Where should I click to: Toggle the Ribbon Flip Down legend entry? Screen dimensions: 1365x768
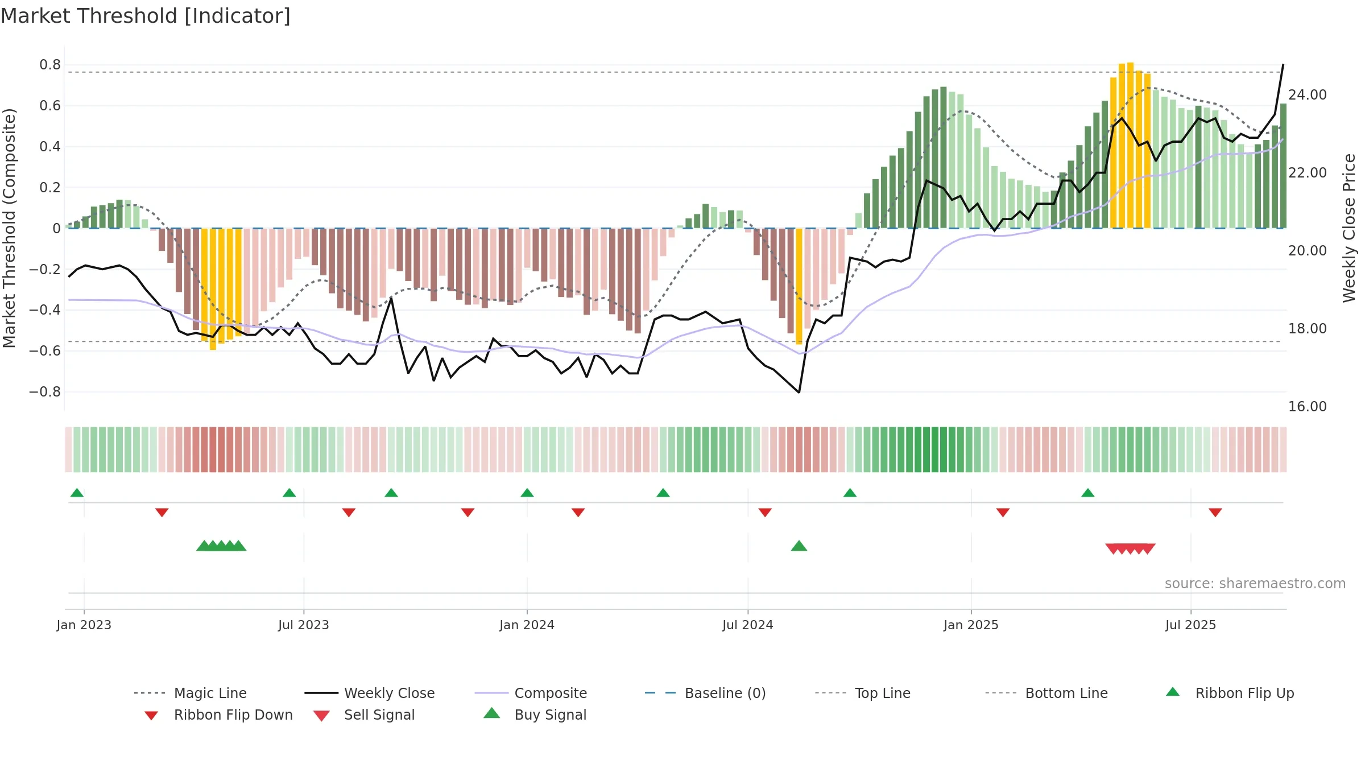tap(218, 715)
